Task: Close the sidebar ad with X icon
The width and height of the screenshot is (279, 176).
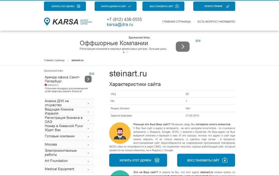Action: pos(93,74)
